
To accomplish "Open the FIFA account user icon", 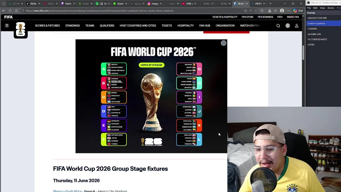I will coord(297,26).
